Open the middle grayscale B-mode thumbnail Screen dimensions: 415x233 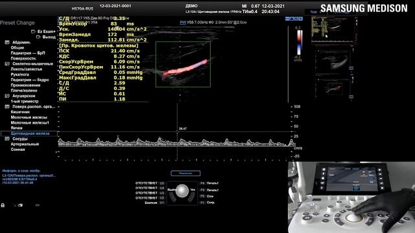(335, 61)
